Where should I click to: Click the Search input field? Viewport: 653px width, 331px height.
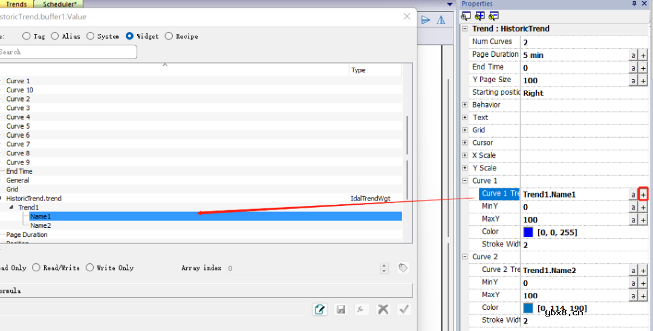67,52
